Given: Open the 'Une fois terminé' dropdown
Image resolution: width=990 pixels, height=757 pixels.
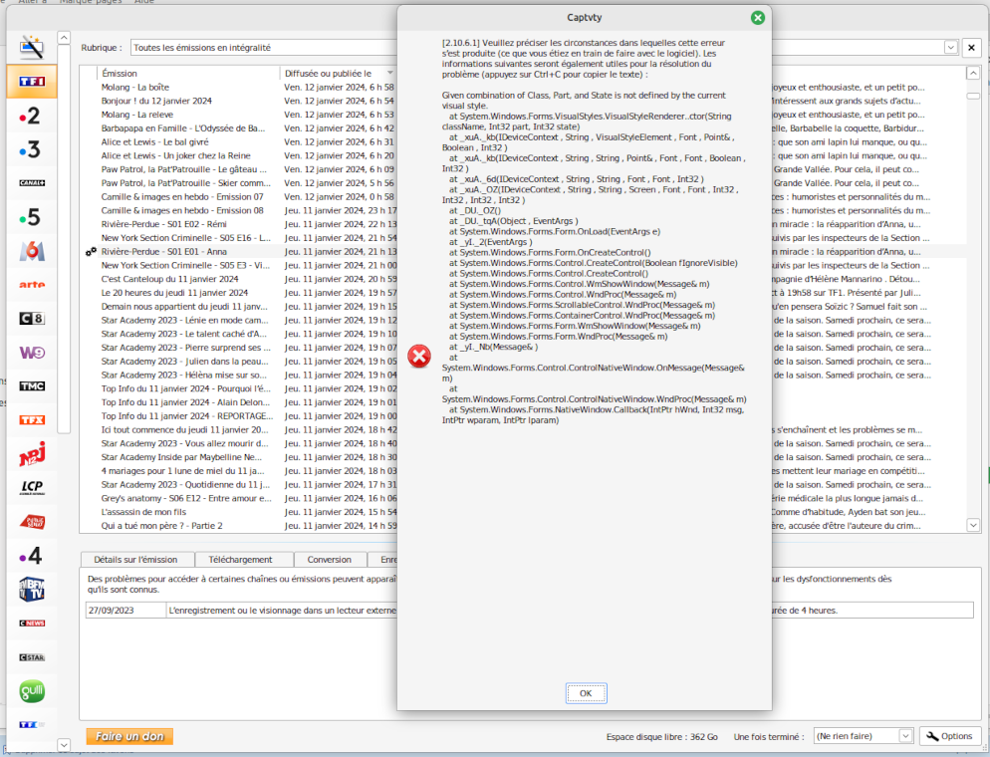Looking at the screenshot, I should (863, 735).
